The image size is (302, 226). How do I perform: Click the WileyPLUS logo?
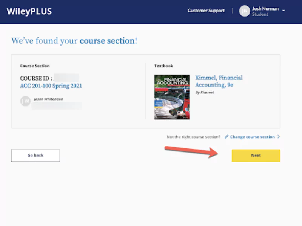29,11
